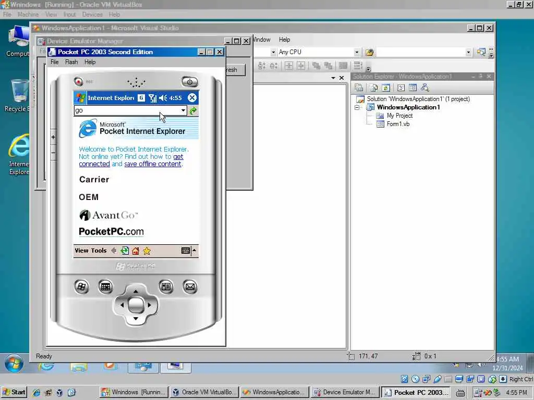Click View Designer icon in Solution Explorer
The width and height of the screenshot is (534, 400).
(413, 87)
